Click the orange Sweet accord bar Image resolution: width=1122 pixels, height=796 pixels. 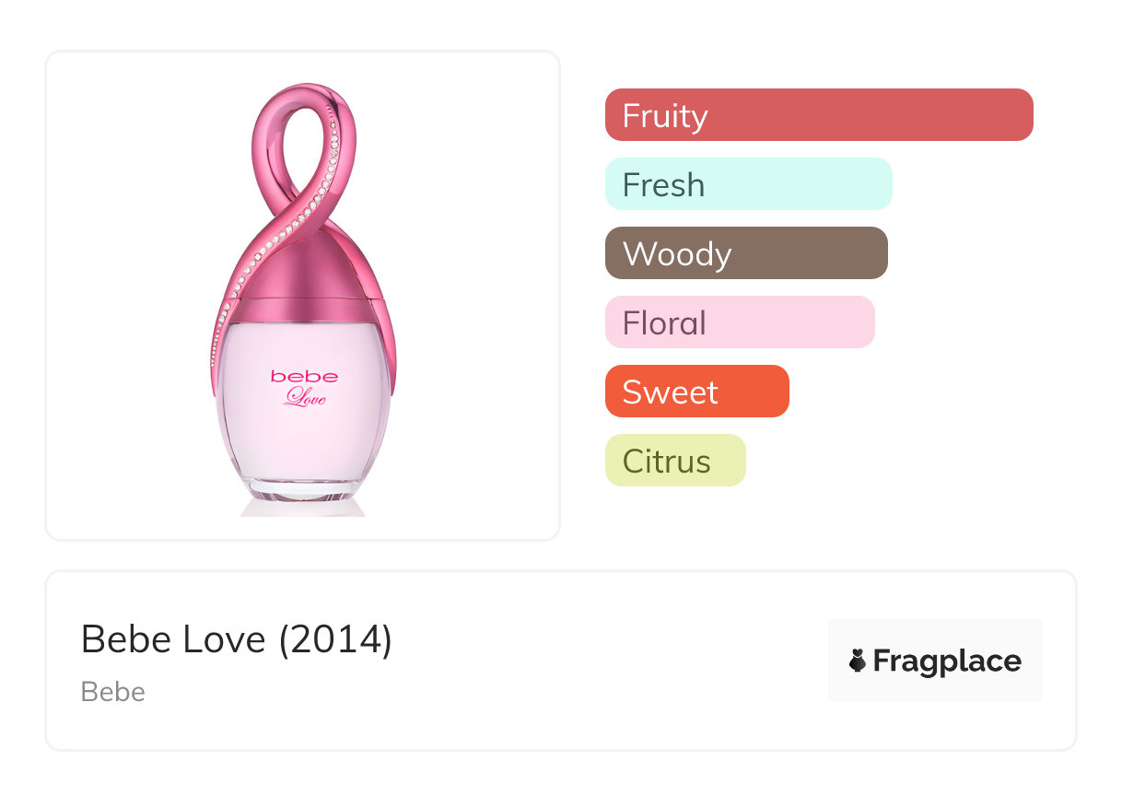point(696,392)
